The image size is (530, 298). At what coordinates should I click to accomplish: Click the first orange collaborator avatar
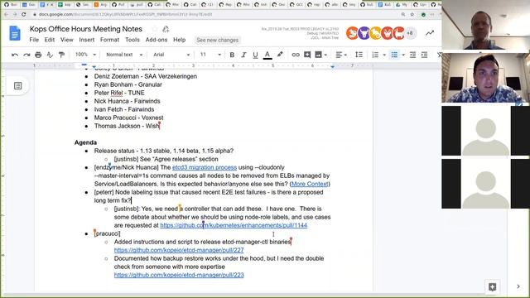pos(352,33)
